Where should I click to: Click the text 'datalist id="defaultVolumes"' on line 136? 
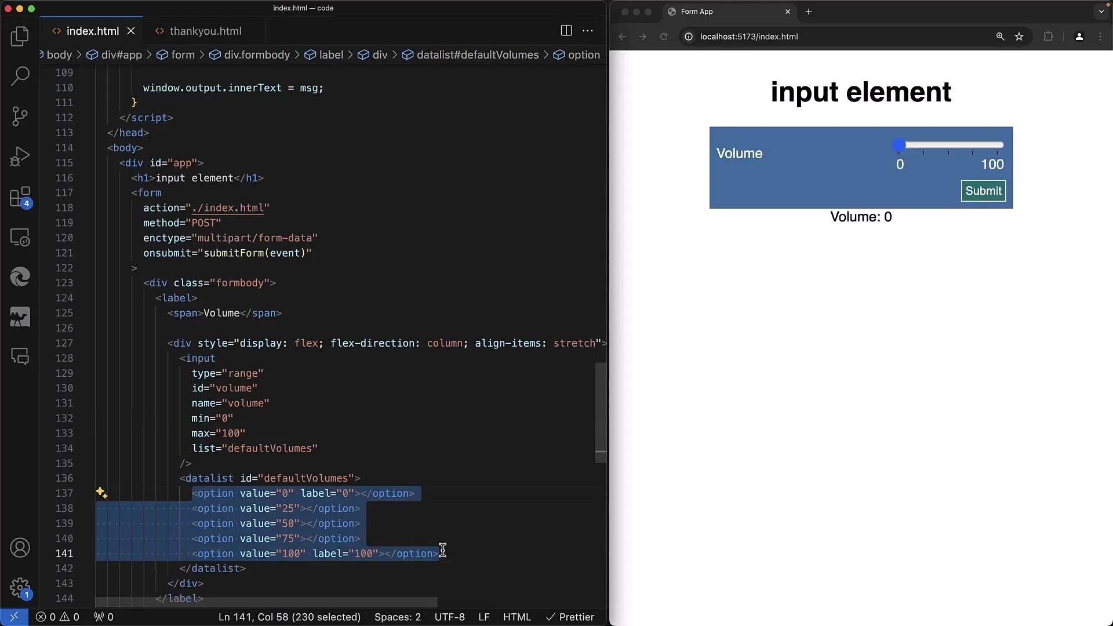[270, 478]
